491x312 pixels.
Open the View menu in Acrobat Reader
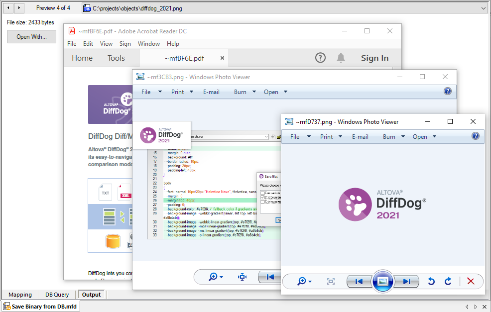pyautogui.click(x=106, y=44)
